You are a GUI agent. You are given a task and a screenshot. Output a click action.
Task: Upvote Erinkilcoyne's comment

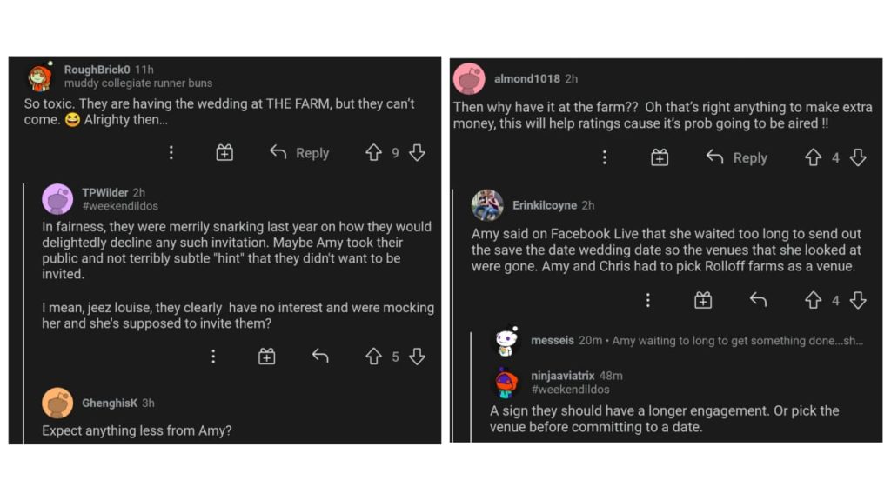coord(813,300)
